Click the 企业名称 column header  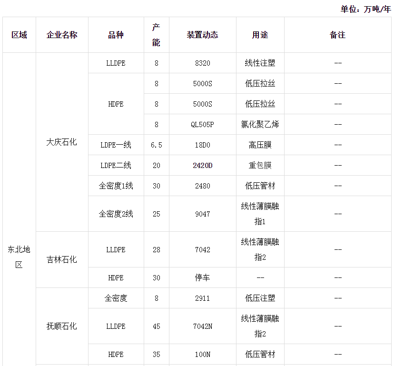coord(62,35)
